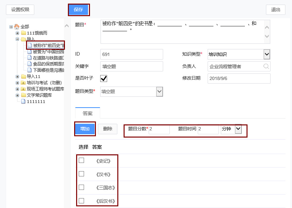Open the 知识类型 dropdown

(267, 54)
